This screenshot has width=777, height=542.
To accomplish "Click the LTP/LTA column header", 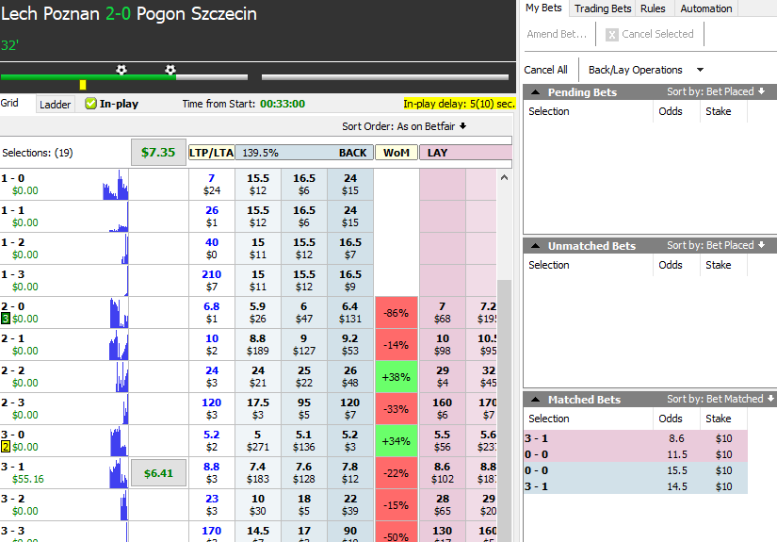I will point(212,153).
